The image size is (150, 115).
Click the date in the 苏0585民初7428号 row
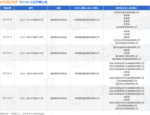(7, 37)
